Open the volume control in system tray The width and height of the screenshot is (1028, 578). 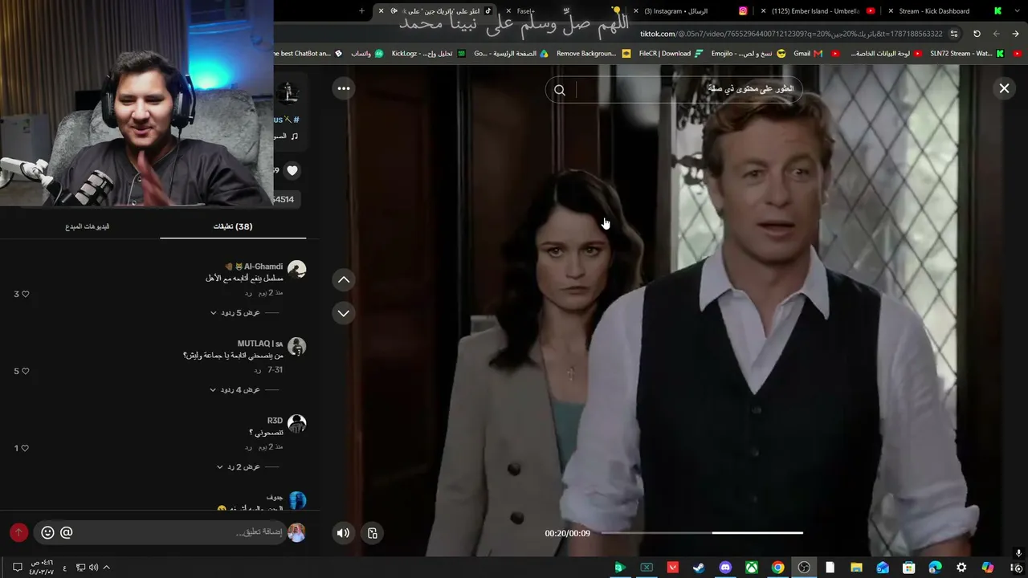point(93,568)
